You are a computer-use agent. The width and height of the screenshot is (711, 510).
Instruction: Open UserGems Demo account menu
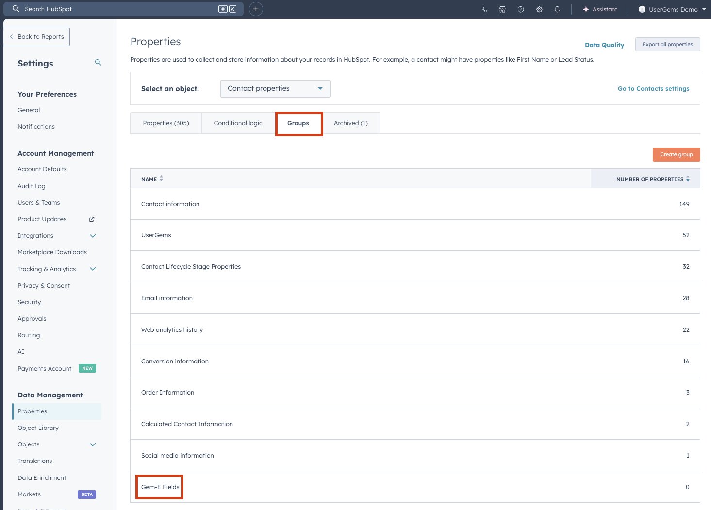click(672, 9)
